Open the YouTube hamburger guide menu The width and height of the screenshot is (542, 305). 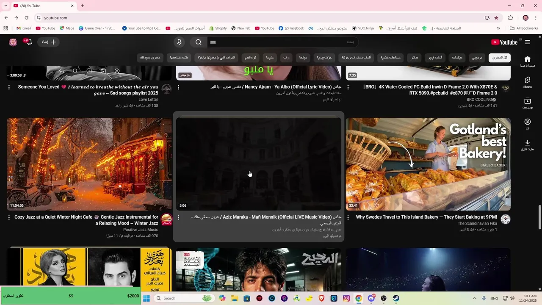tap(528, 42)
